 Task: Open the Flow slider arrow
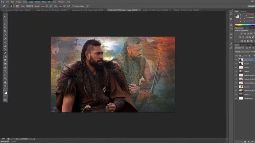pos(65,6)
